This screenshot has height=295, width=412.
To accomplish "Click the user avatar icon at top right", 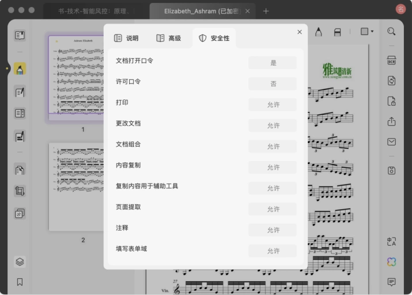I will click(400, 9).
